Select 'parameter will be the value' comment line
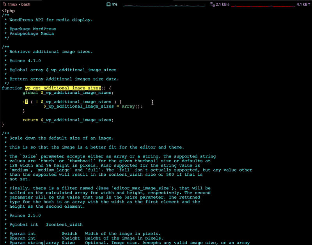The height and width of the screenshot is (245, 312). click(105, 198)
